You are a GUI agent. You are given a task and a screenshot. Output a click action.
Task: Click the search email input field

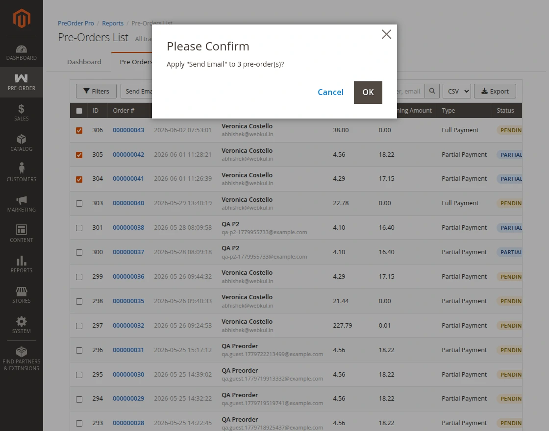[411, 91]
